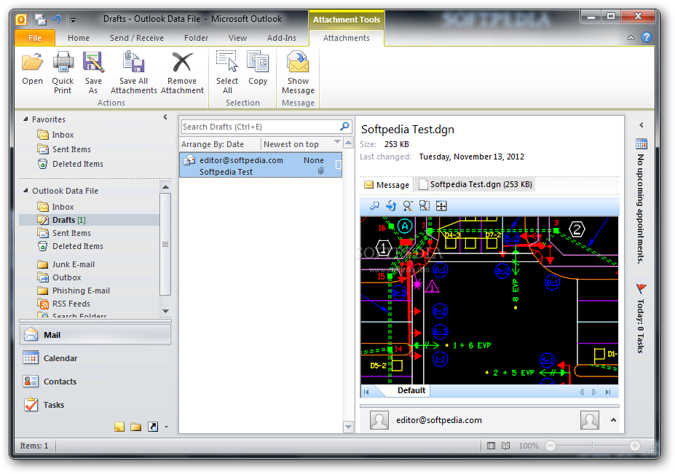Collapse the People Pane arrow
The image size is (675, 474).
coord(613,419)
